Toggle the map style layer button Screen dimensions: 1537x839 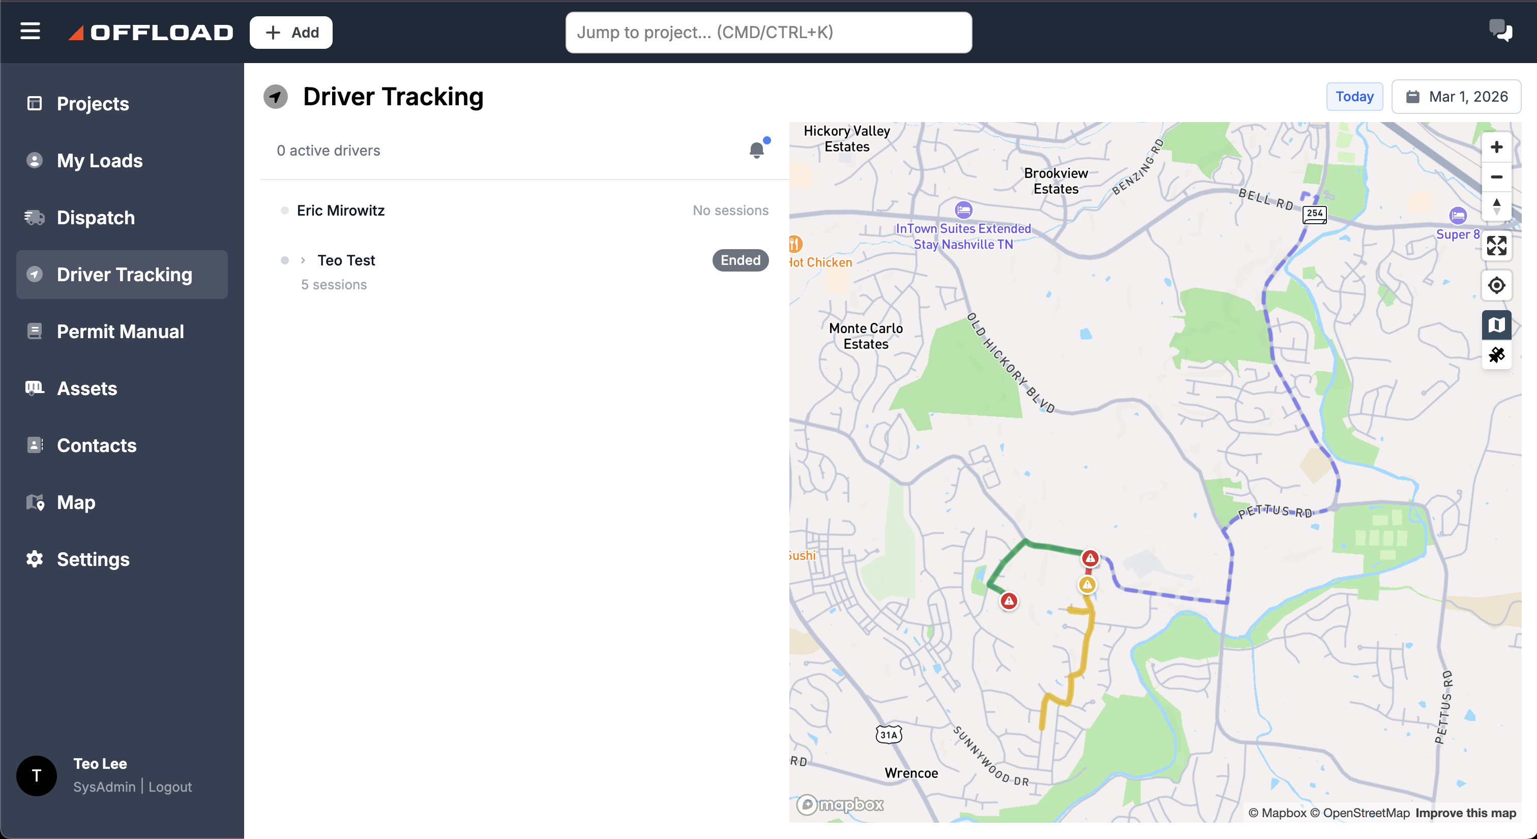1496,325
